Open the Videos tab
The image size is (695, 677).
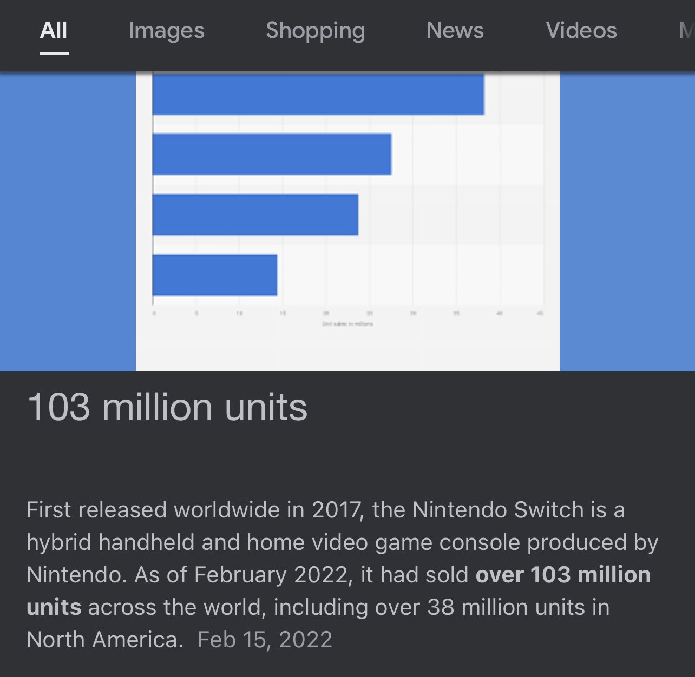[x=581, y=31]
